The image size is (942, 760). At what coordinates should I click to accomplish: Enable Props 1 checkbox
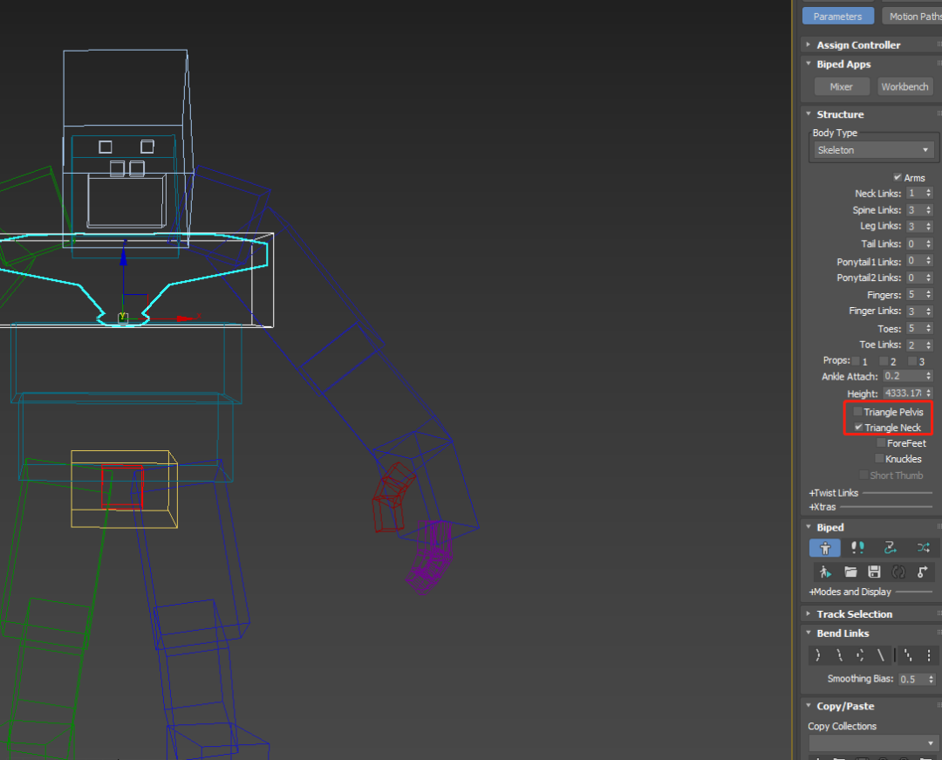click(856, 361)
